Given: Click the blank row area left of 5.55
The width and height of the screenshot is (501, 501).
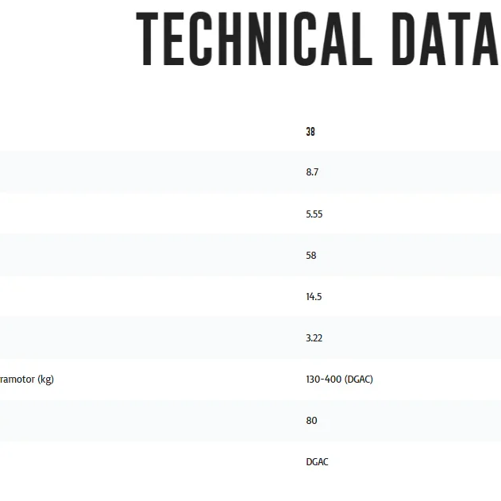Looking at the screenshot, I should point(150,214).
